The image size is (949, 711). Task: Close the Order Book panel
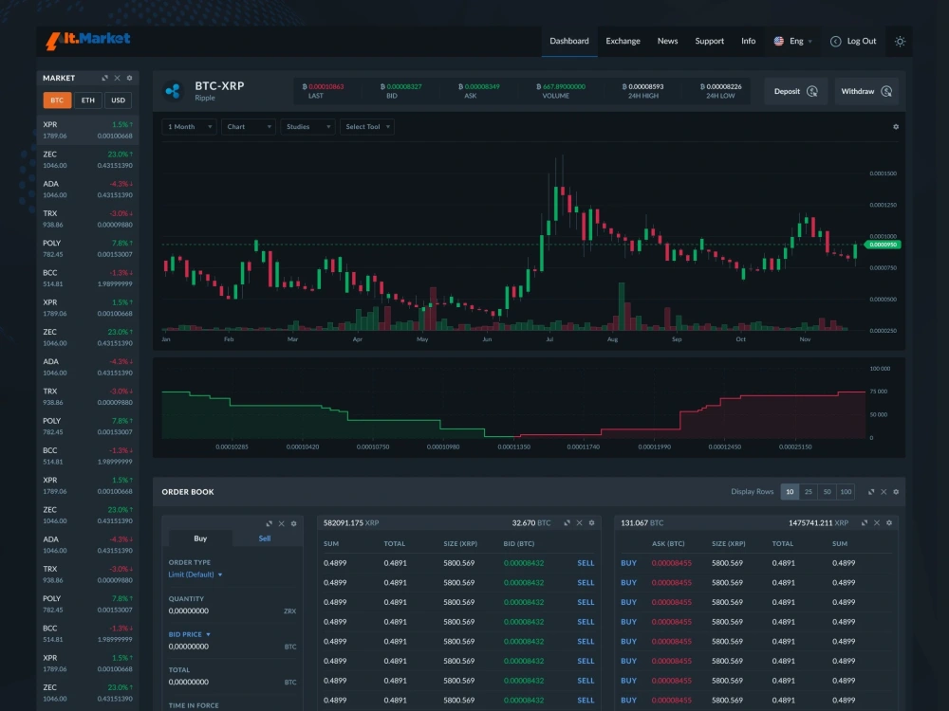pyautogui.click(x=884, y=491)
